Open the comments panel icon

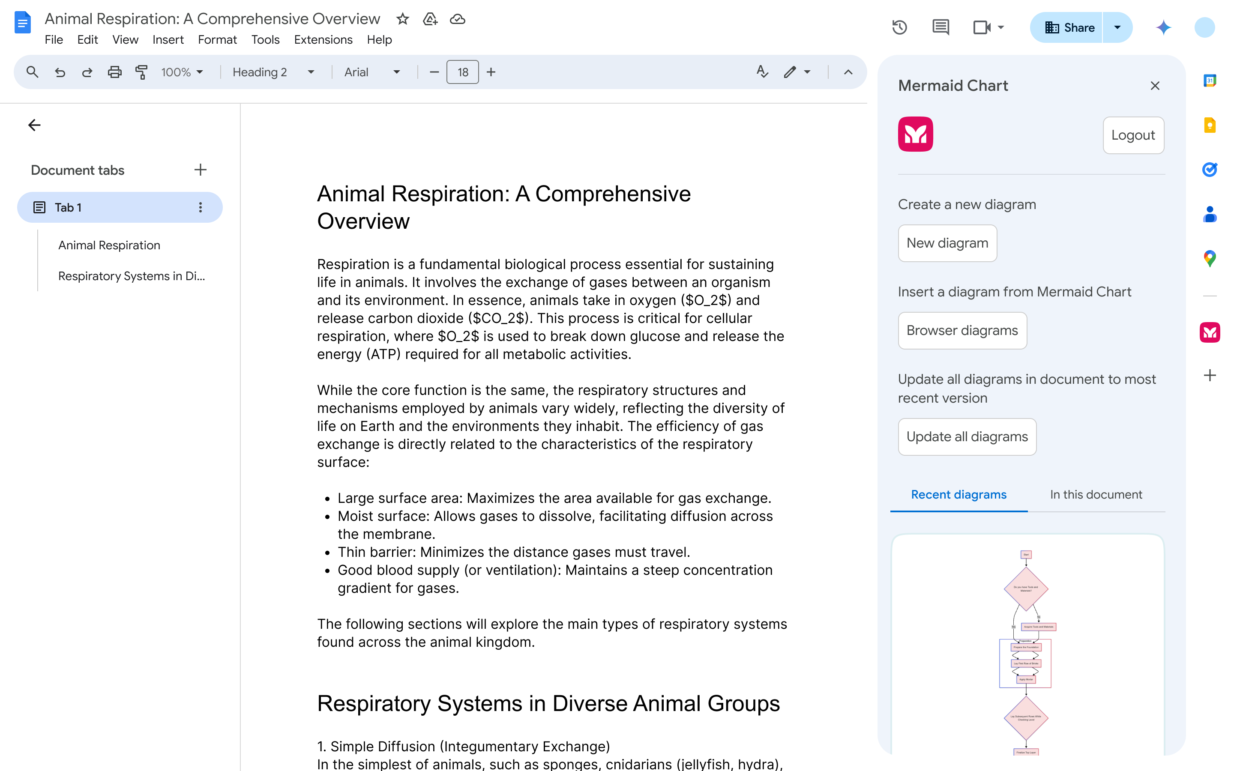coord(940,27)
